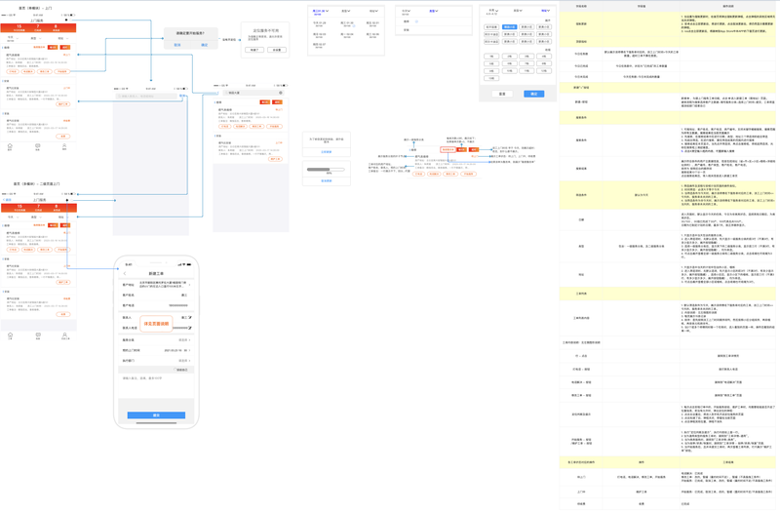This screenshot has height=513, width=780.
Task: Open the 服务分类 picker row in 新建工单
Action: click(156, 339)
